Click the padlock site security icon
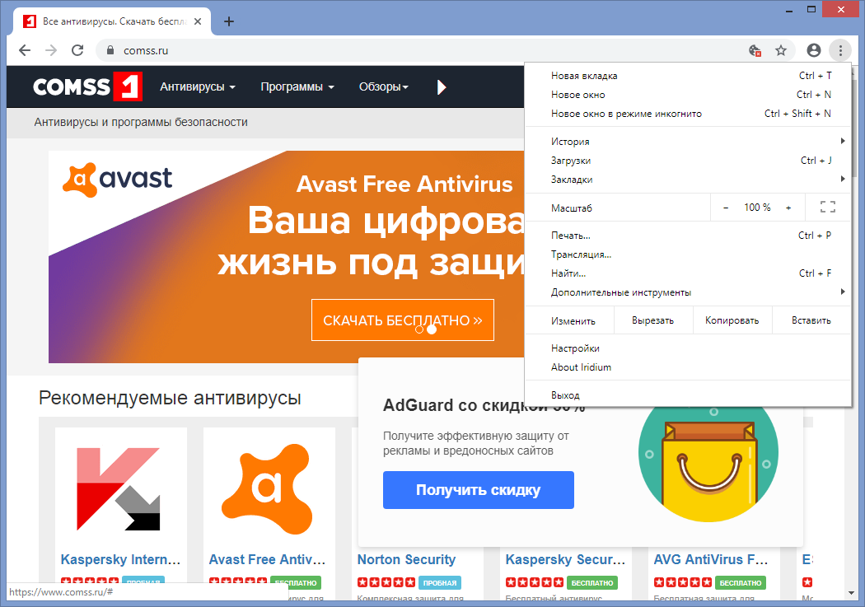This screenshot has width=865, height=607. click(x=110, y=50)
